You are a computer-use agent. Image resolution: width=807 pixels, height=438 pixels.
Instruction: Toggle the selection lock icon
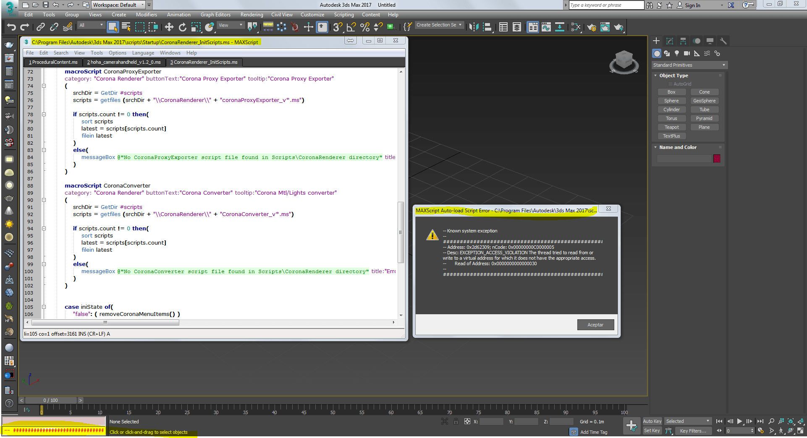(456, 421)
